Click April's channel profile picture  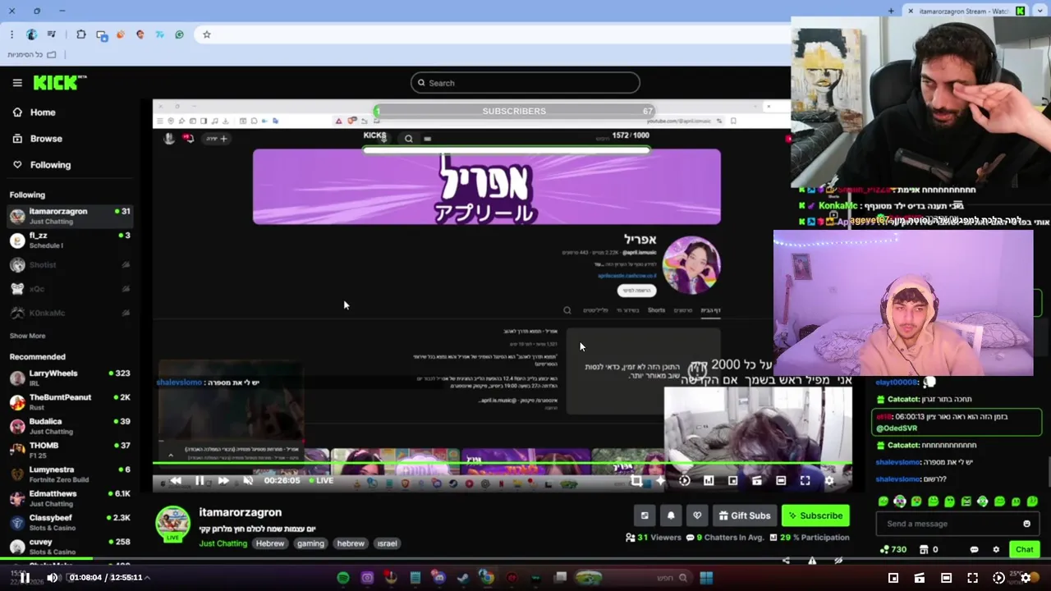pos(691,265)
